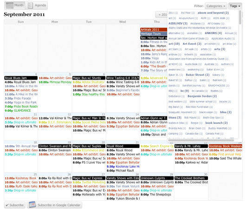Filter by the 'book launch (2)' tag
This screenshot has width=246, height=209.
click(216, 123)
